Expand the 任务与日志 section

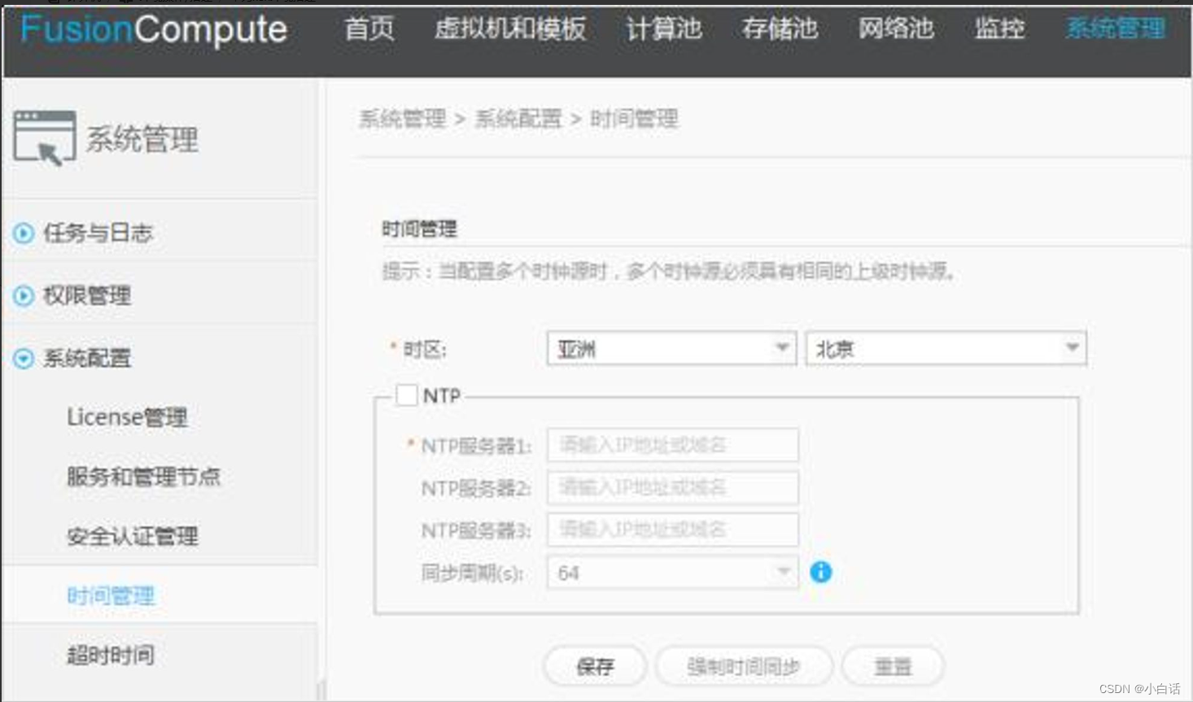click(24, 233)
